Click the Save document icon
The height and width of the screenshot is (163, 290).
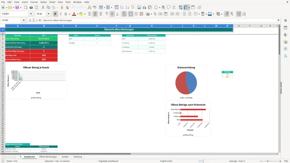pyautogui.click(x=17, y=7)
